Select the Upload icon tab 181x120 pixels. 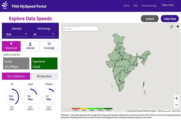[x=30, y=46]
